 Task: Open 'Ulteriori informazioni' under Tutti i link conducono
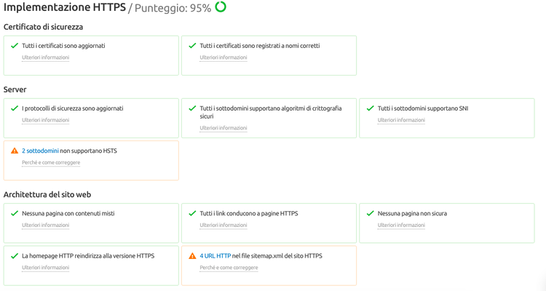(x=223, y=226)
